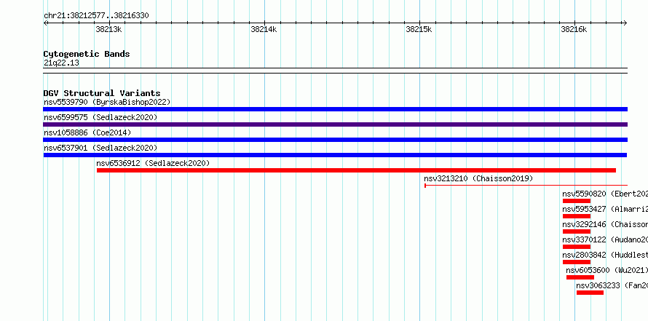Image resolution: width=648 pixels, height=321 pixels.
Task: Select the purple nsv6599575 variant bar
Action: (335, 124)
